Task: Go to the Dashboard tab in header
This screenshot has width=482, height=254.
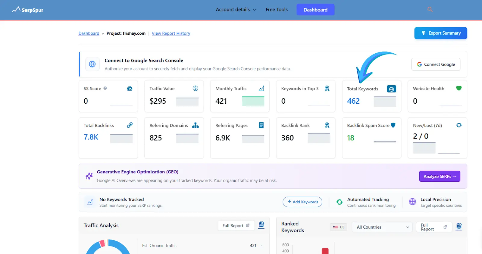Action: coord(315,10)
